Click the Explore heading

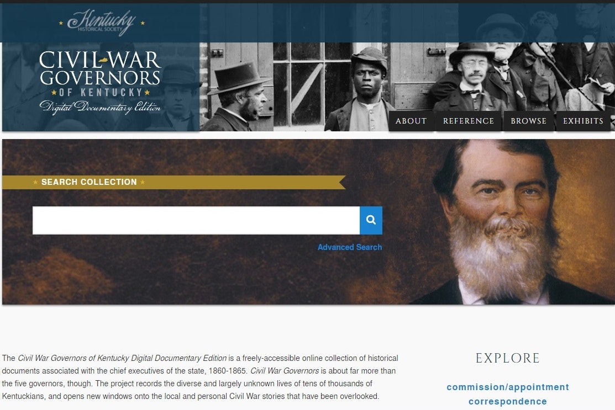point(508,358)
